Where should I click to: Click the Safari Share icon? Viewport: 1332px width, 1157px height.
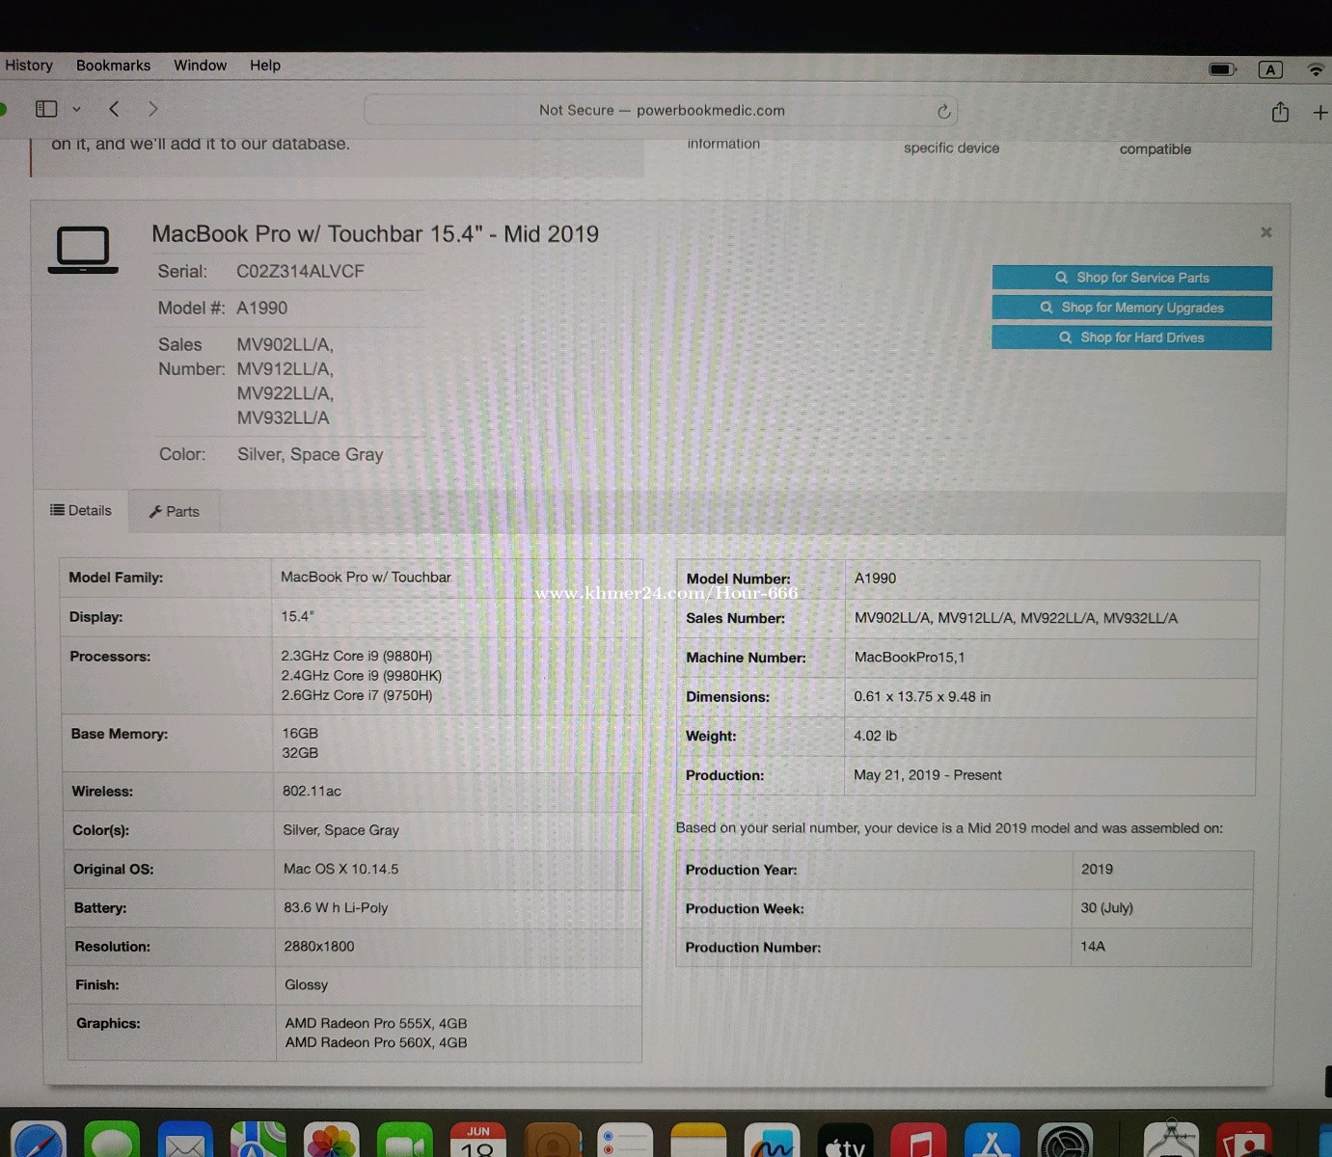coord(1280,112)
